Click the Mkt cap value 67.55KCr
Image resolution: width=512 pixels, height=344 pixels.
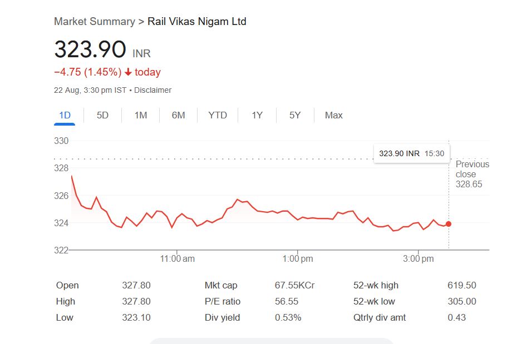(294, 286)
